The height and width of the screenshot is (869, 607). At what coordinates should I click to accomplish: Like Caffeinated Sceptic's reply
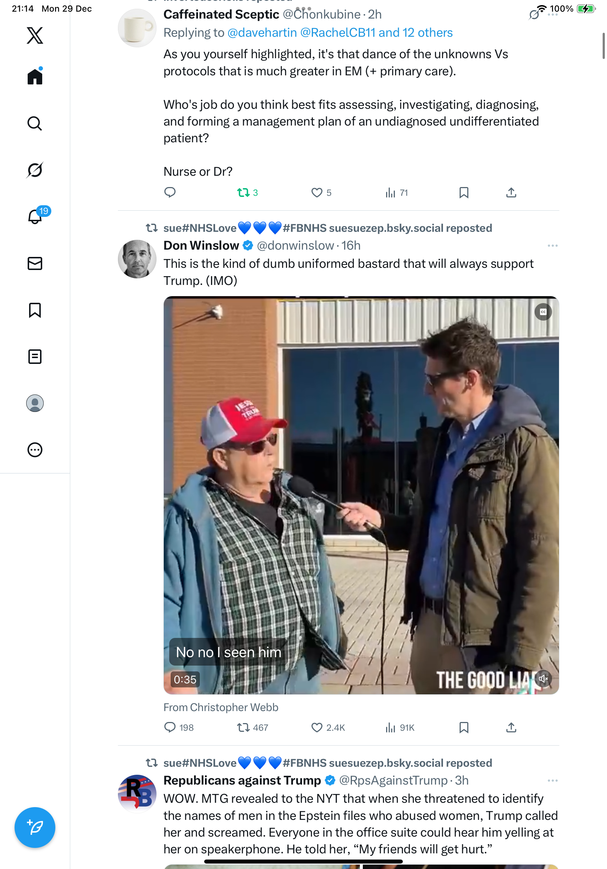click(x=317, y=193)
